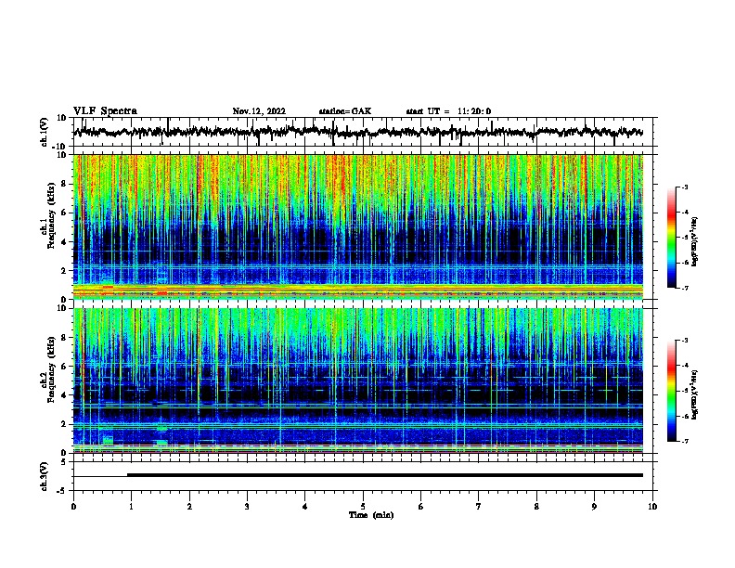Click the "Time (min)" axis title
The width and height of the screenshot is (735, 568).
click(371, 515)
